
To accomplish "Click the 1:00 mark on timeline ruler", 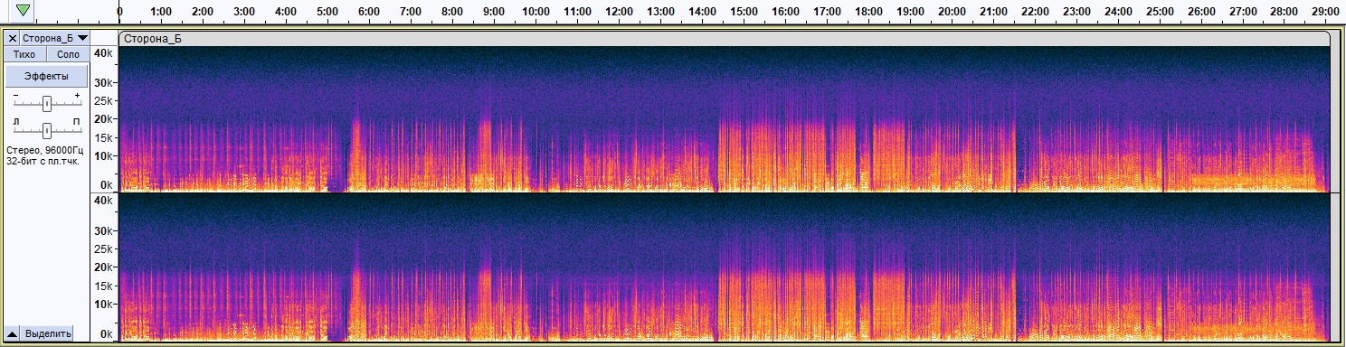I will (161, 11).
